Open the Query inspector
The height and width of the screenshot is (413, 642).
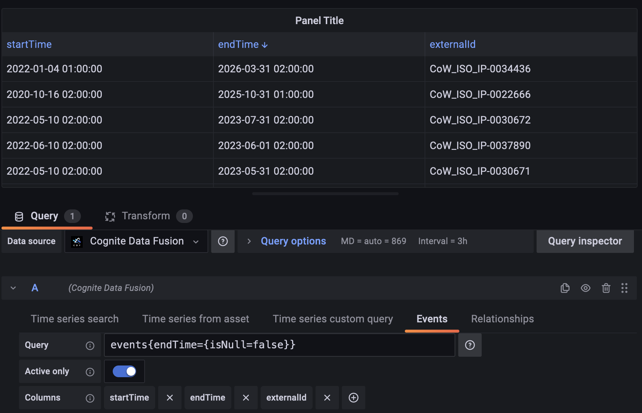[585, 241]
